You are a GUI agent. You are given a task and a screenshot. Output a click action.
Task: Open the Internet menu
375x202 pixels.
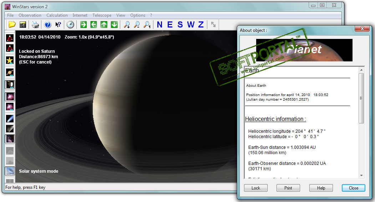80,15
